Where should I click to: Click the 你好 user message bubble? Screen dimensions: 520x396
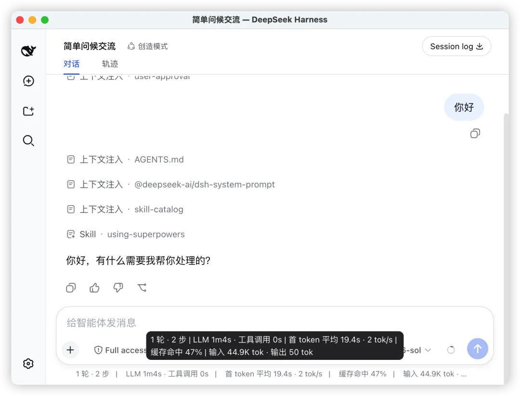tap(464, 107)
